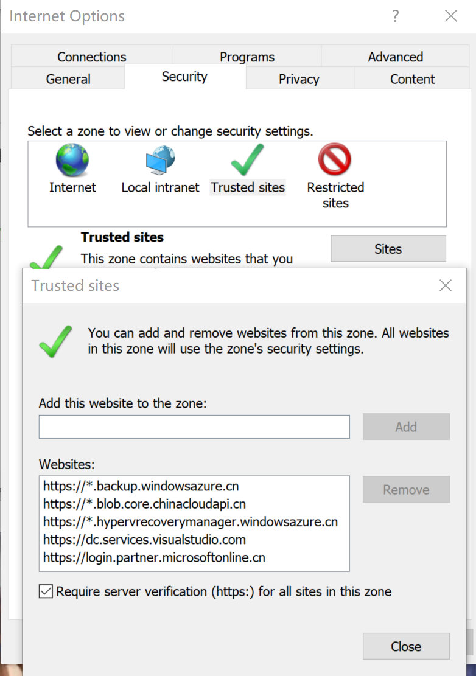Select https://*.backup.windowsazure.cn in the list
This screenshot has height=676, width=476.
[x=145, y=486]
